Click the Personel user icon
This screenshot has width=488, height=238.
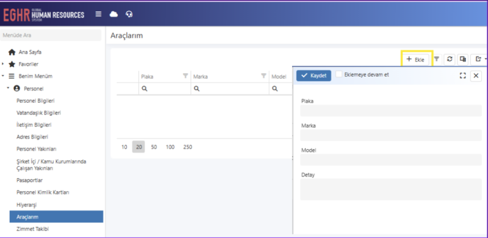coord(17,88)
